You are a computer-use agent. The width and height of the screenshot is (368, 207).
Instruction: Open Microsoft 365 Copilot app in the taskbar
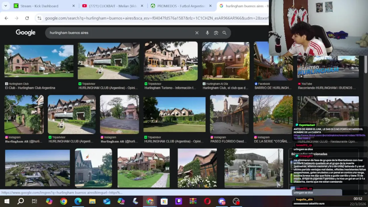(x=121, y=201)
